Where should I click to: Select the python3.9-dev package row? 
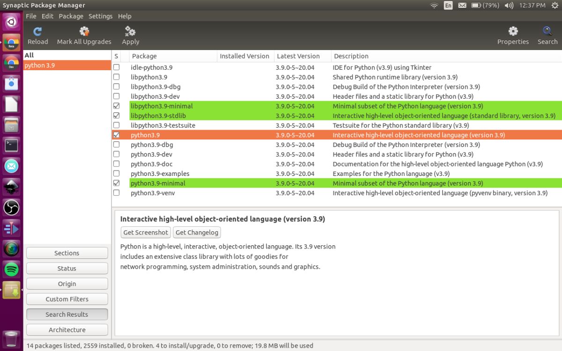pyautogui.click(x=337, y=154)
